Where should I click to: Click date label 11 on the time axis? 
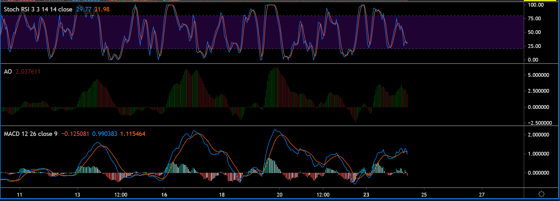click(x=19, y=195)
